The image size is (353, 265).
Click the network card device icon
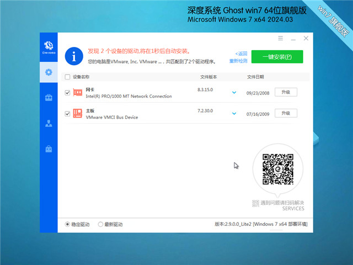78,92
